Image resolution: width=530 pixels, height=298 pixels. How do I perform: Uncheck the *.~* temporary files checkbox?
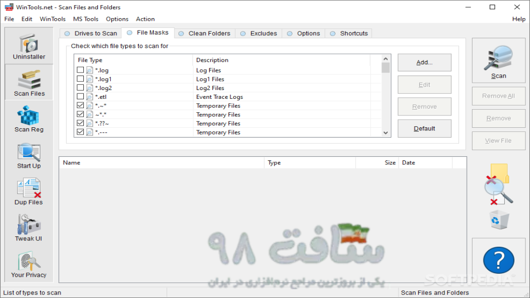(80, 106)
